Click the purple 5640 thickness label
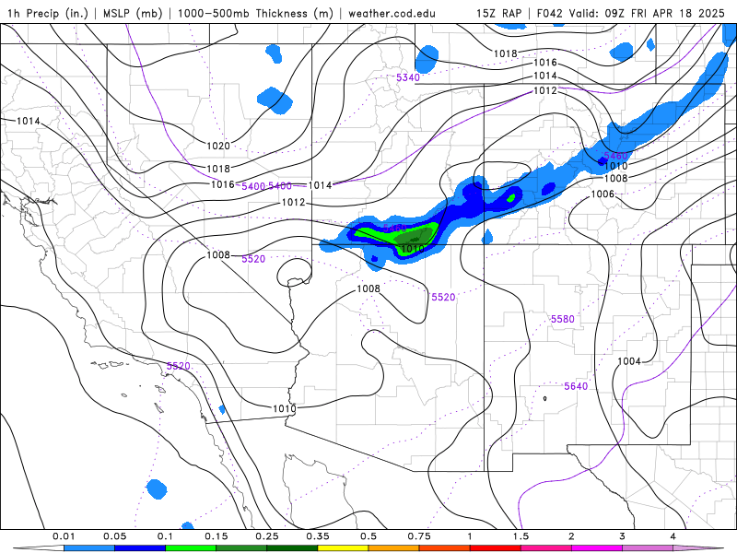This screenshot has width=737, height=553. tap(576, 386)
